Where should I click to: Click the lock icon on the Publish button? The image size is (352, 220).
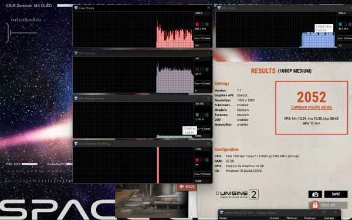tap(315, 205)
